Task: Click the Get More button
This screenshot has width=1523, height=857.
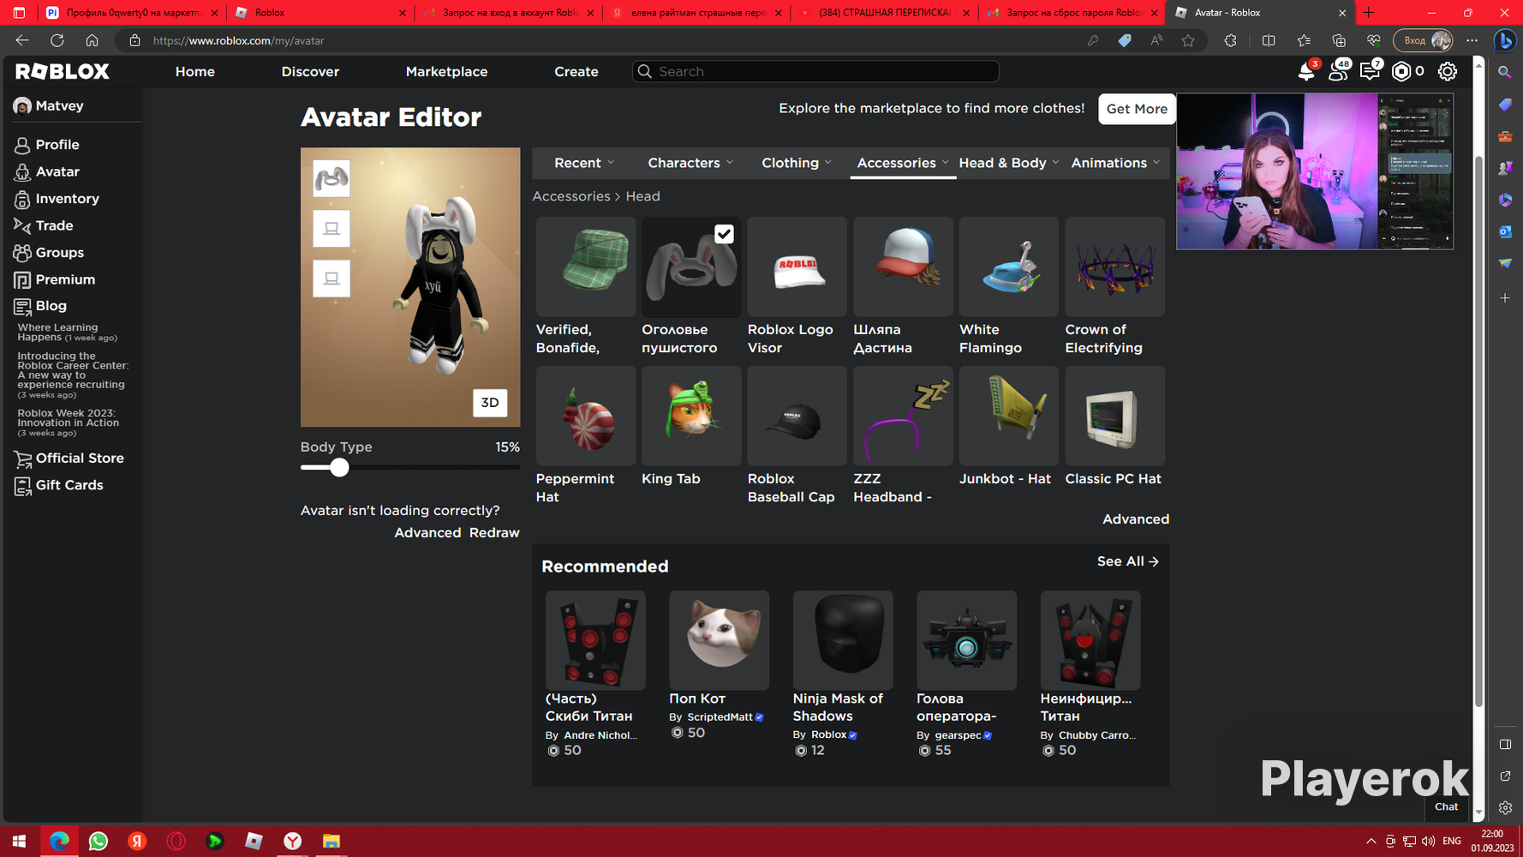Action: [x=1137, y=109]
